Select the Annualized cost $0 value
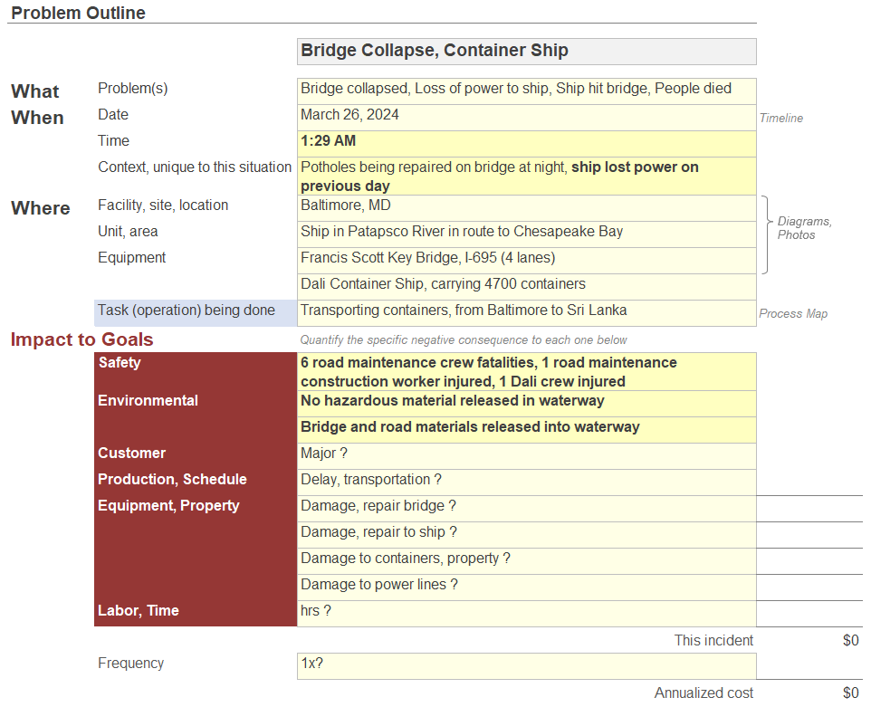Image resolution: width=871 pixels, height=707 pixels. (x=849, y=693)
